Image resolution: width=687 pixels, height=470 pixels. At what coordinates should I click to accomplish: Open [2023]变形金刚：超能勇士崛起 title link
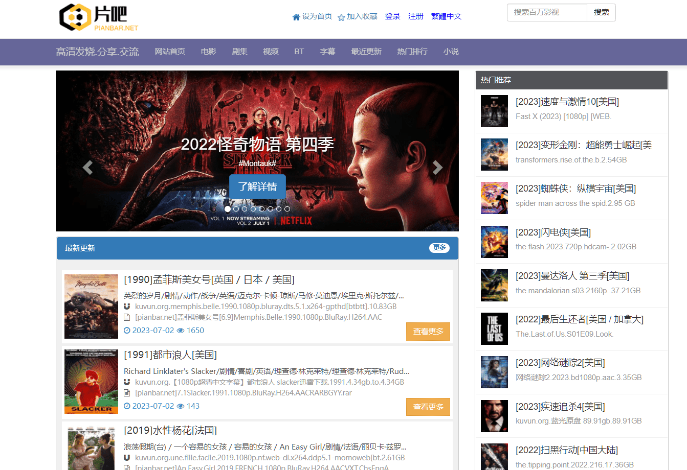[584, 145]
